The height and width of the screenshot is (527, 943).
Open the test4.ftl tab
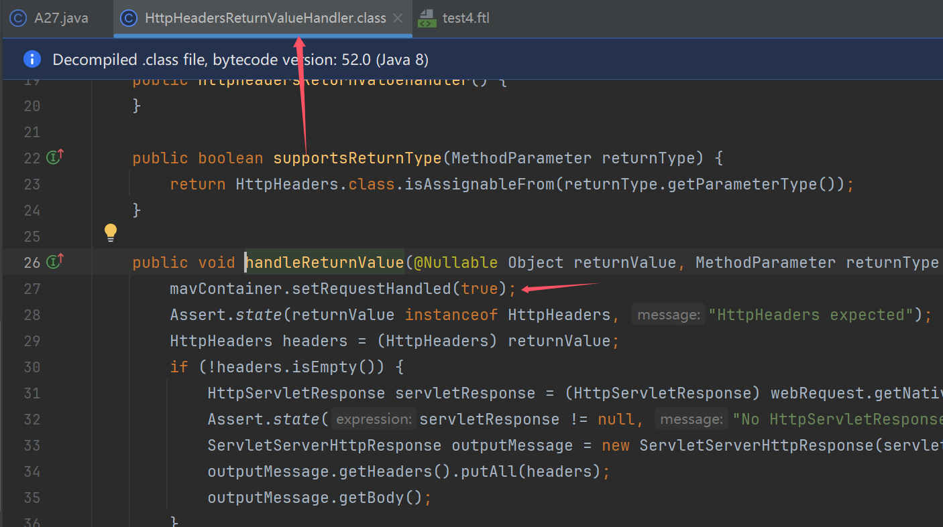[454, 18]
